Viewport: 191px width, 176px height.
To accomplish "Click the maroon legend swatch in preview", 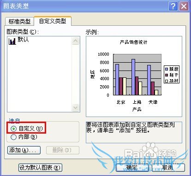I will coord(166,75).
